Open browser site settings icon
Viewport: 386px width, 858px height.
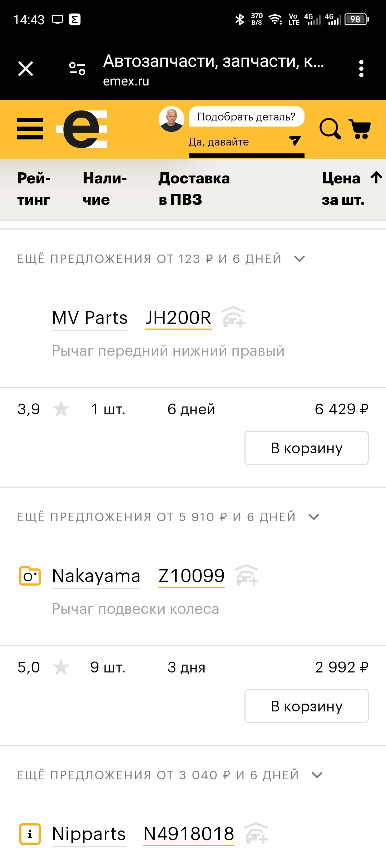(x=77, y=68)
